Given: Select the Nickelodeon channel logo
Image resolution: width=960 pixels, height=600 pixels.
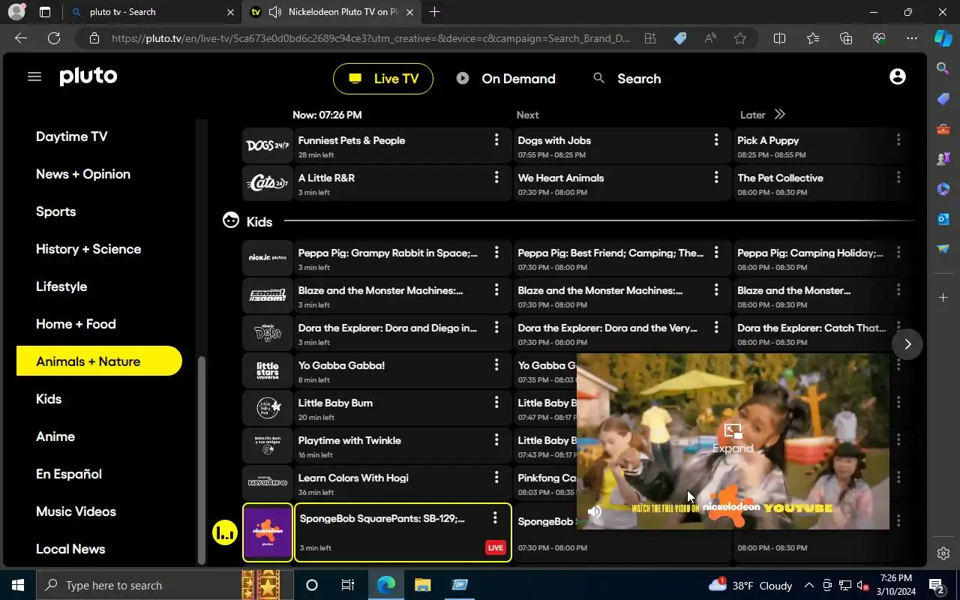Looking at the screenshot, I should point(268,532).
